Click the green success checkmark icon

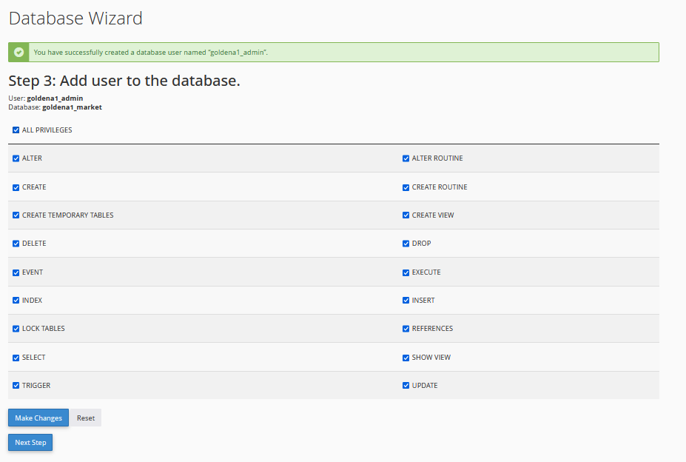tap(19, 53)
